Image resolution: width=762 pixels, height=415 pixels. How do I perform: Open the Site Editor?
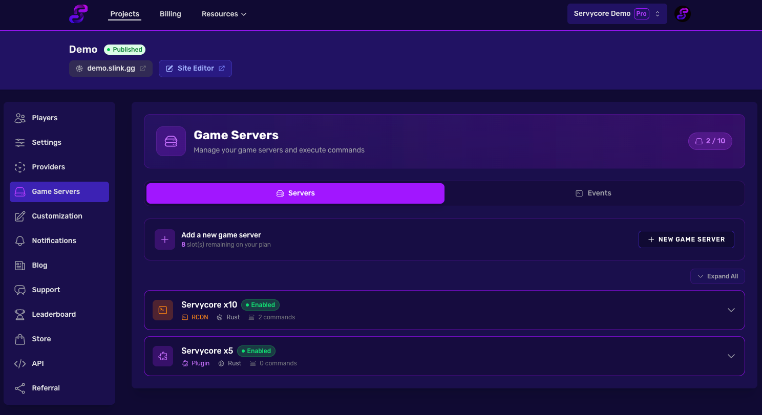195,68
